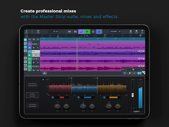The width and height of the screenshot is (169, 127).
Task: Switch to the Multiband Compressor tab
Action: pyautogui.click(x=32, y=85)
